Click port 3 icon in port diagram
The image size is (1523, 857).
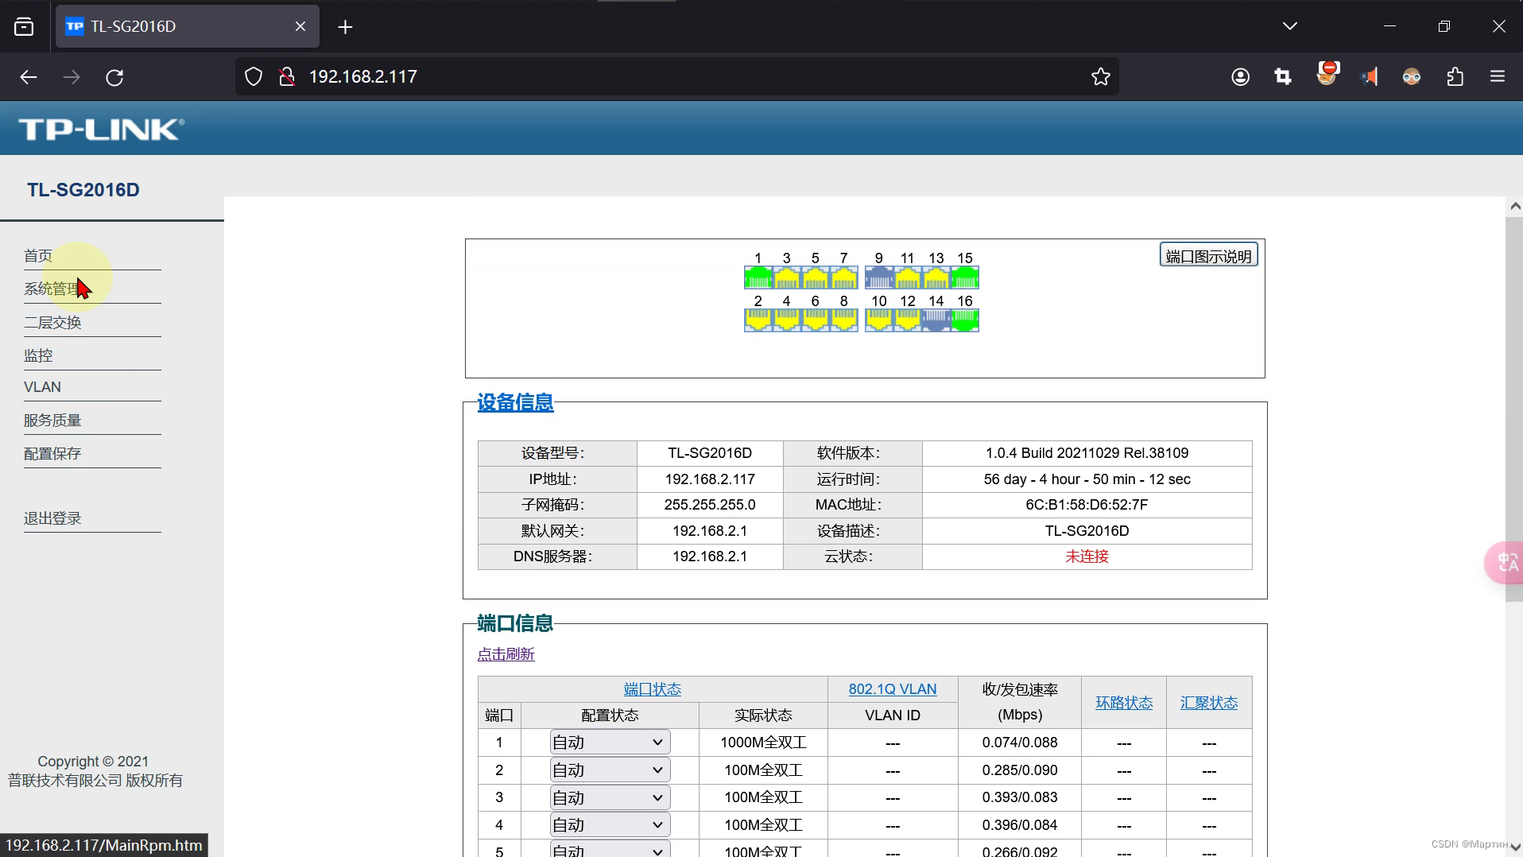click(786, 277)
